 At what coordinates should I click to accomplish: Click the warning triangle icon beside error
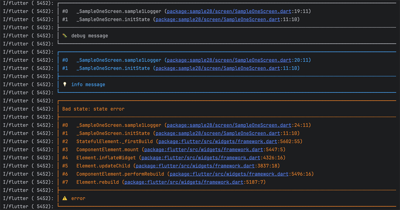click(x=65, y=198)
